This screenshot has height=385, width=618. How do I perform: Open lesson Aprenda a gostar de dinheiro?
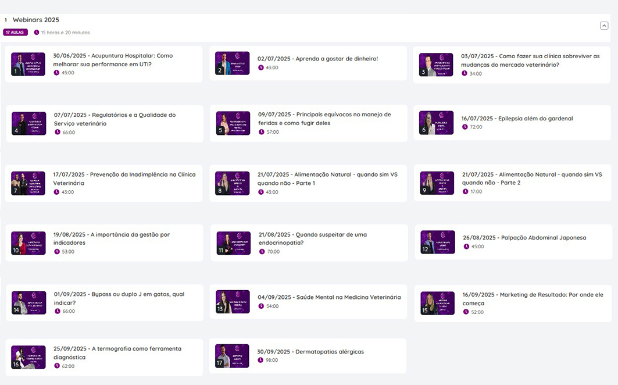pyautogui.click(x=317, y=59)
